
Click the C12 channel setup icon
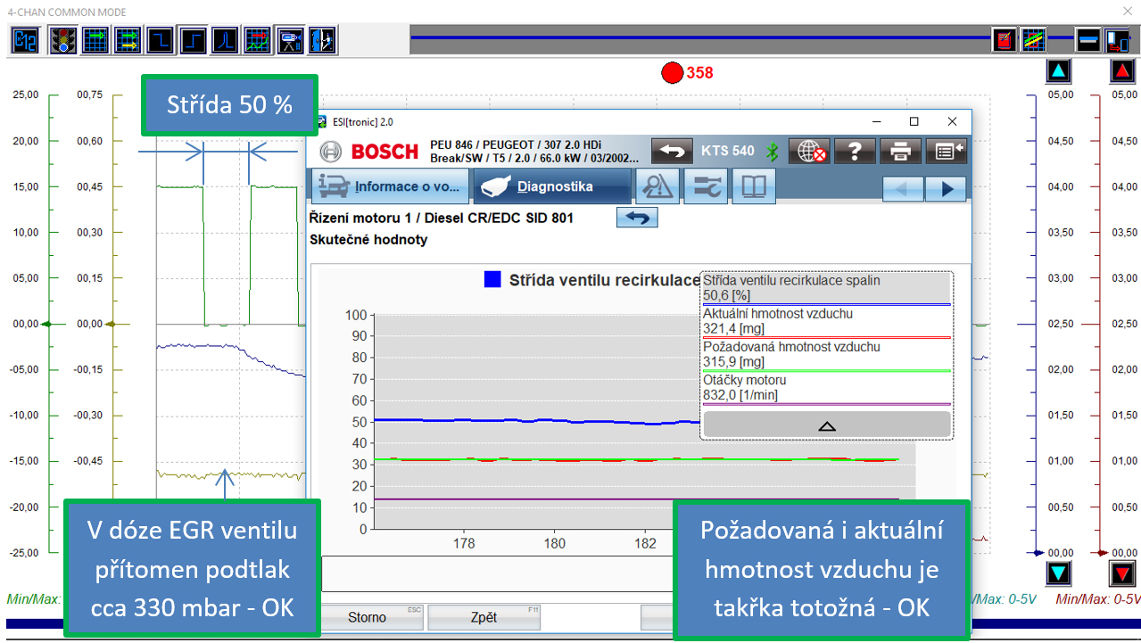click(24, 40)
